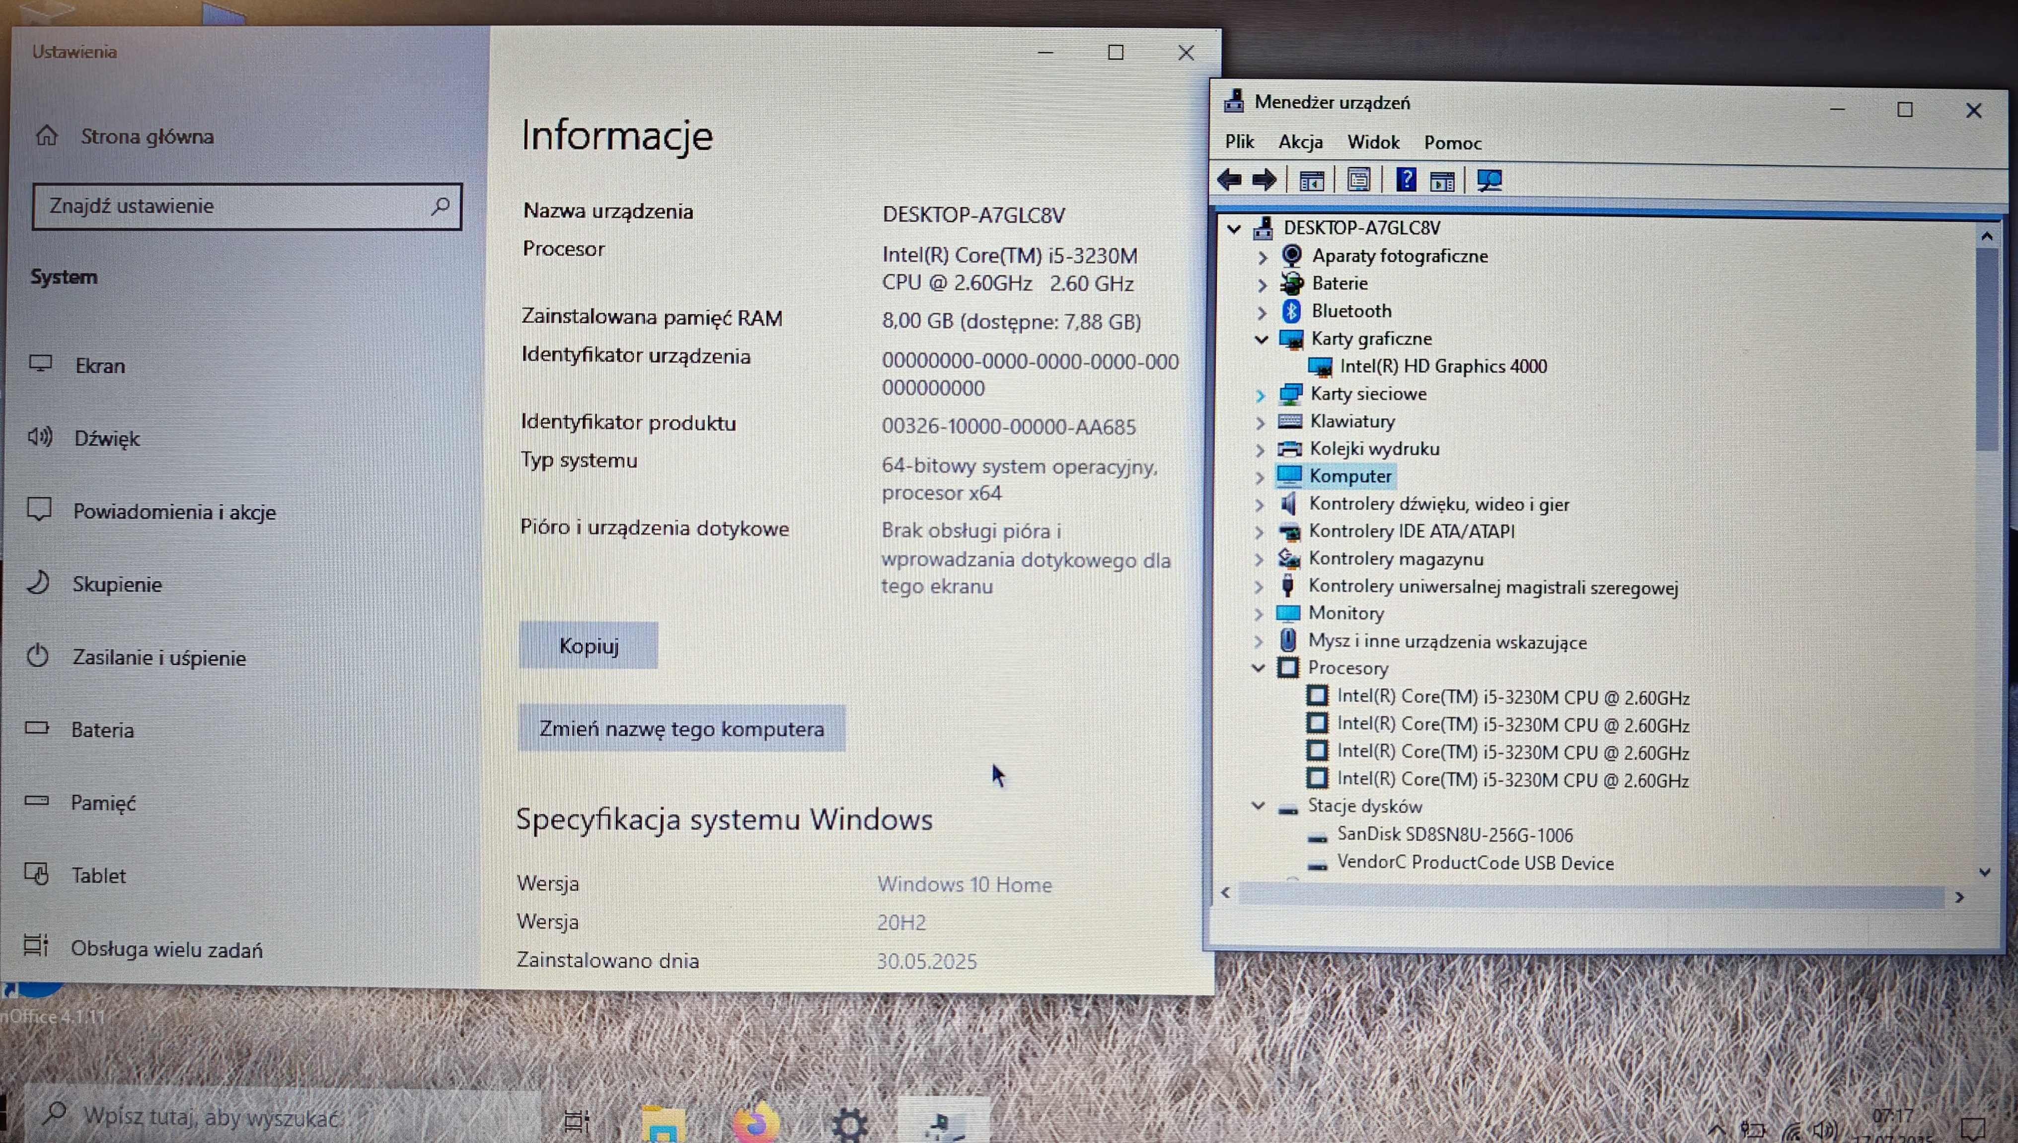Click the Back arrow in Device Manager toolbar
This screenshot has height=1143, width=2018.
tap(1229, 181)
